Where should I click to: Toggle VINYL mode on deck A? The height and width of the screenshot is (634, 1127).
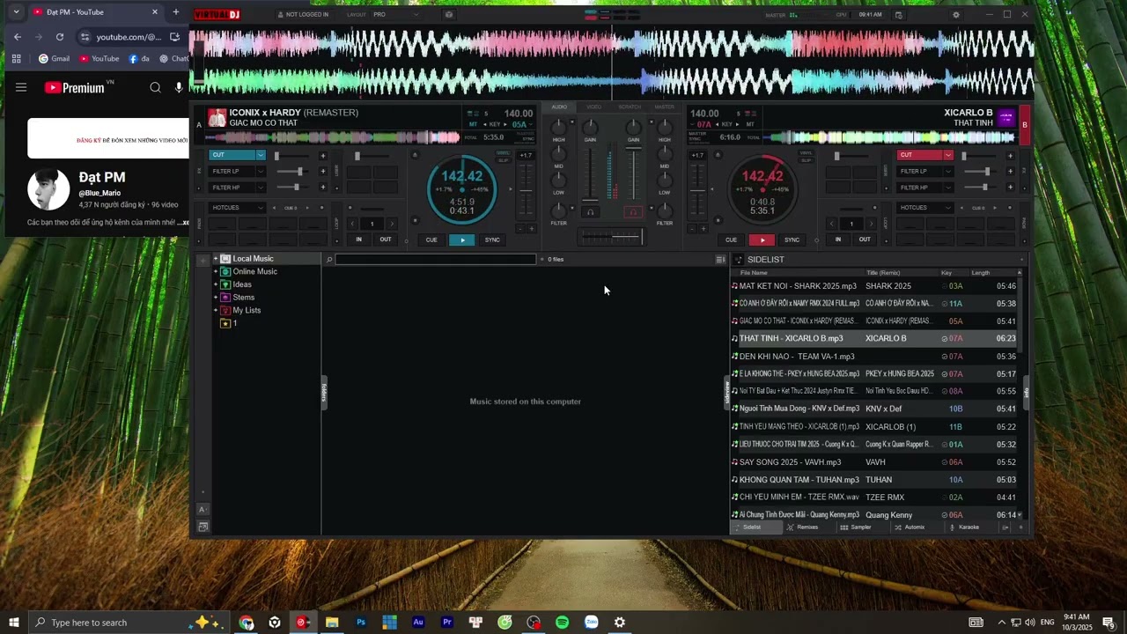[504, 152]
